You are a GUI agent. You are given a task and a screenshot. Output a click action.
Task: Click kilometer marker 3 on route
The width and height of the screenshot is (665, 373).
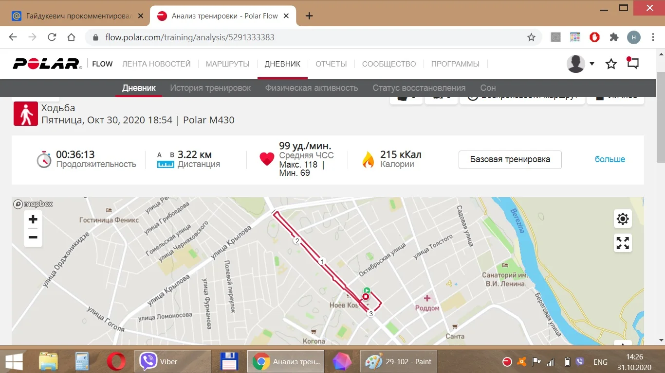(x=371, y=314)
